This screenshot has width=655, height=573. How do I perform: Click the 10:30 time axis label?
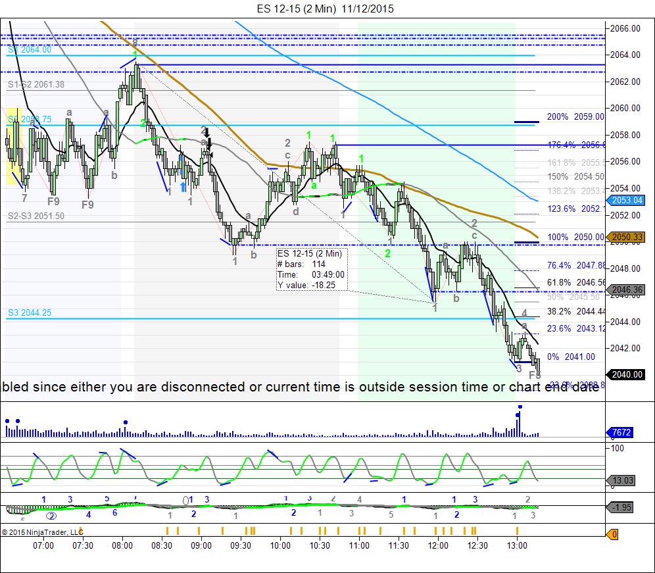click(x=320, y=545)
